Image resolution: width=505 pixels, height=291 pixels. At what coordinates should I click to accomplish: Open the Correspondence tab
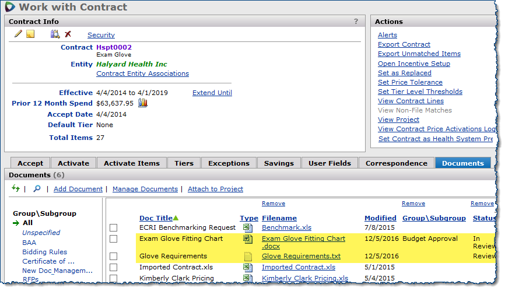pos(396,163)
